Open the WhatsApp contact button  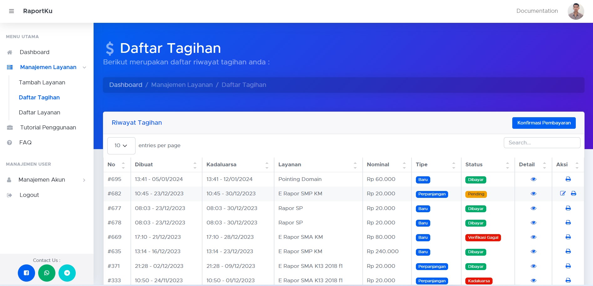(x=47, y=273)
